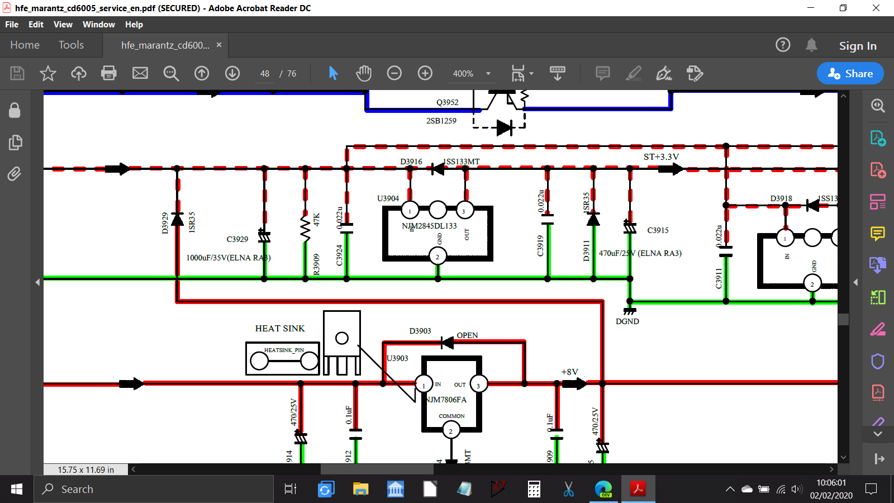
Task: Open Create PDF tool in right pane
Action: coord(878,169)
